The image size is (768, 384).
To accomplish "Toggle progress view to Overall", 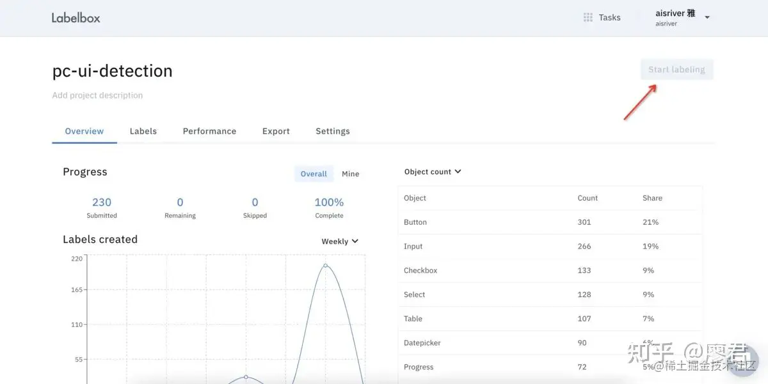I will (314, 174).
